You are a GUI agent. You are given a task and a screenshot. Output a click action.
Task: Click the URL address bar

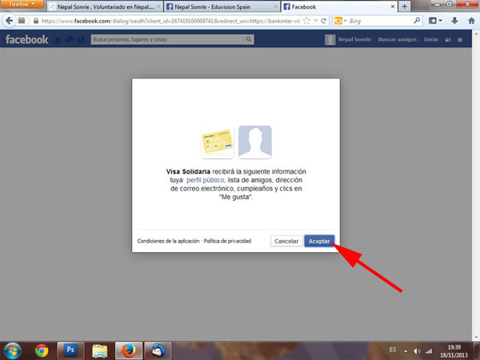click(x=170, y=21)
